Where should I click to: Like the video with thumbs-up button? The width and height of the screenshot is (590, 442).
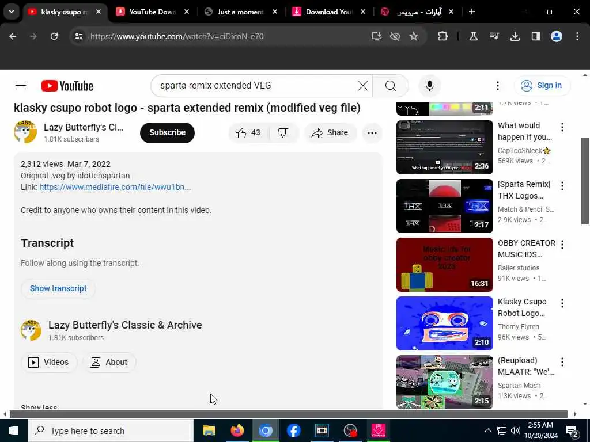click(248, 133)
